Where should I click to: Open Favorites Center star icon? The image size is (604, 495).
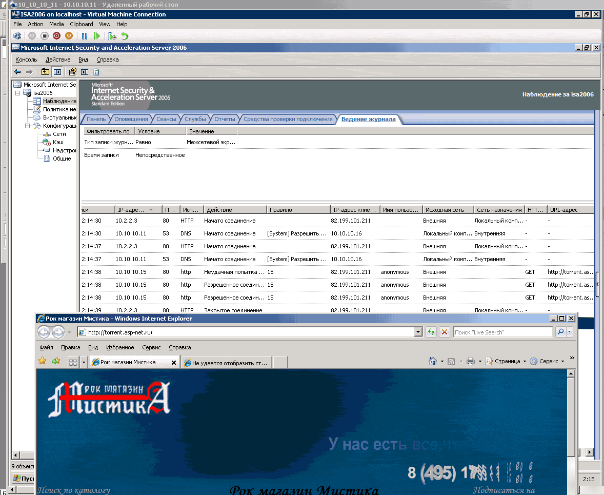click(x=43, y=361)
